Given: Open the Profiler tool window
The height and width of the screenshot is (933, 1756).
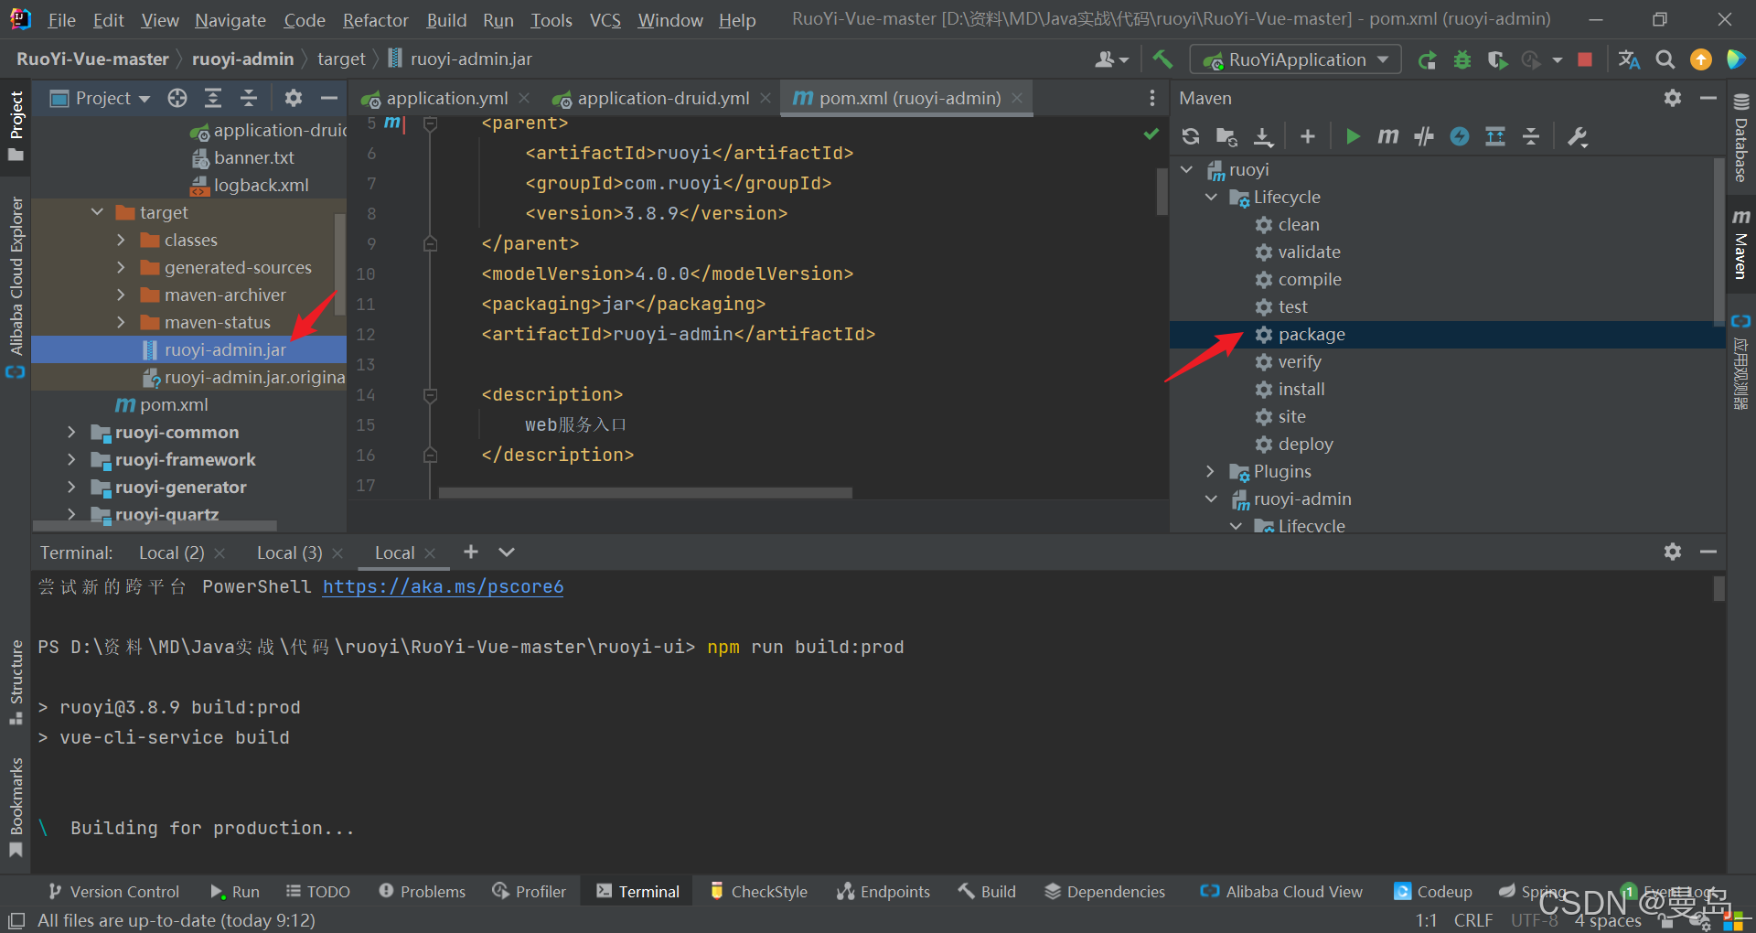Looking at the screenshot, I should (529, 891).
